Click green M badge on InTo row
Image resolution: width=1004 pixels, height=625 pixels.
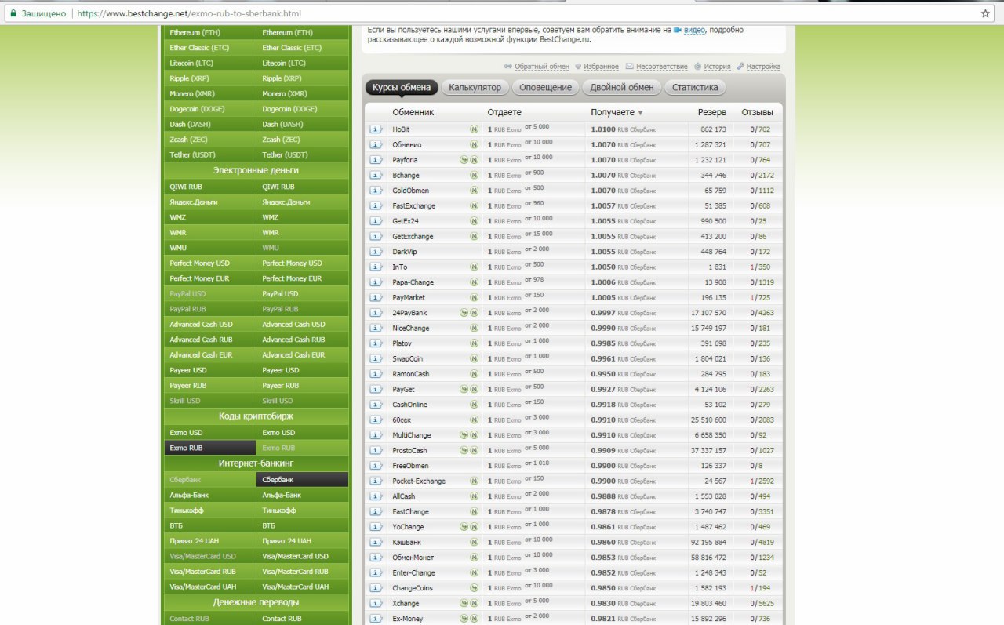pos(474,267)
